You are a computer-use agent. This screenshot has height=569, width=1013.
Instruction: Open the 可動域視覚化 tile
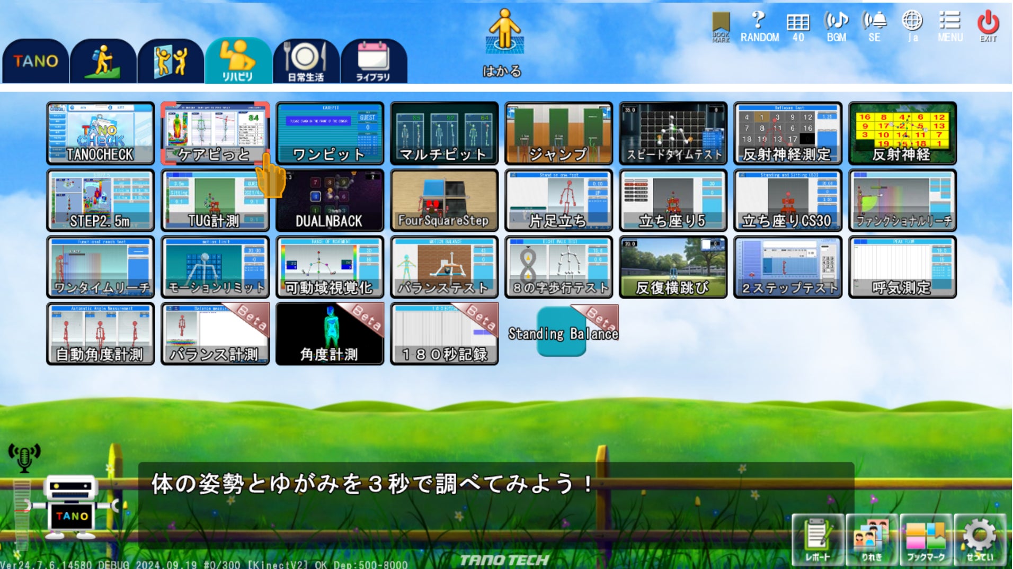330,267
